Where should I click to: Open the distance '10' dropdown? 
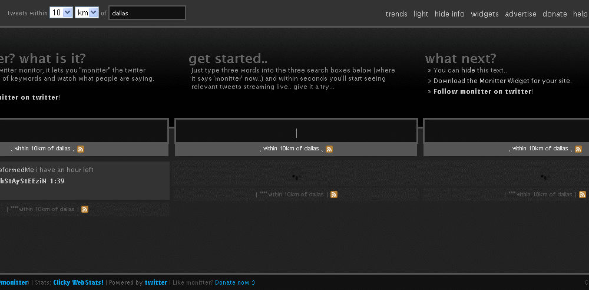pyautogui.click(x=61, y=12)
